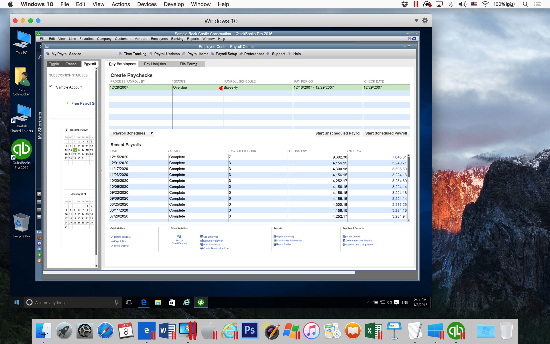Open the Parallels window view dropdown triangle
The width and height of the screenshot is (550, 344).
click(x=416, y=21)
